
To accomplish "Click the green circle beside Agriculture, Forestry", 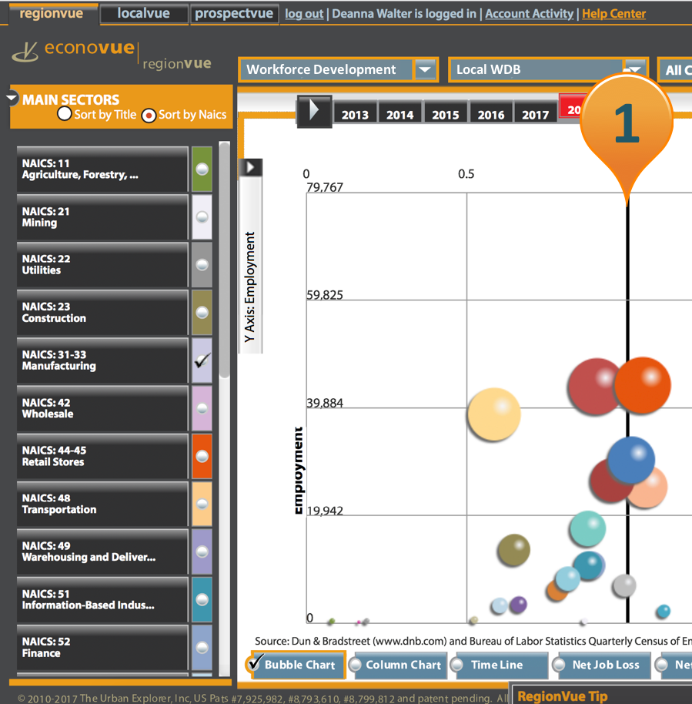I will (x=202, y=169).
